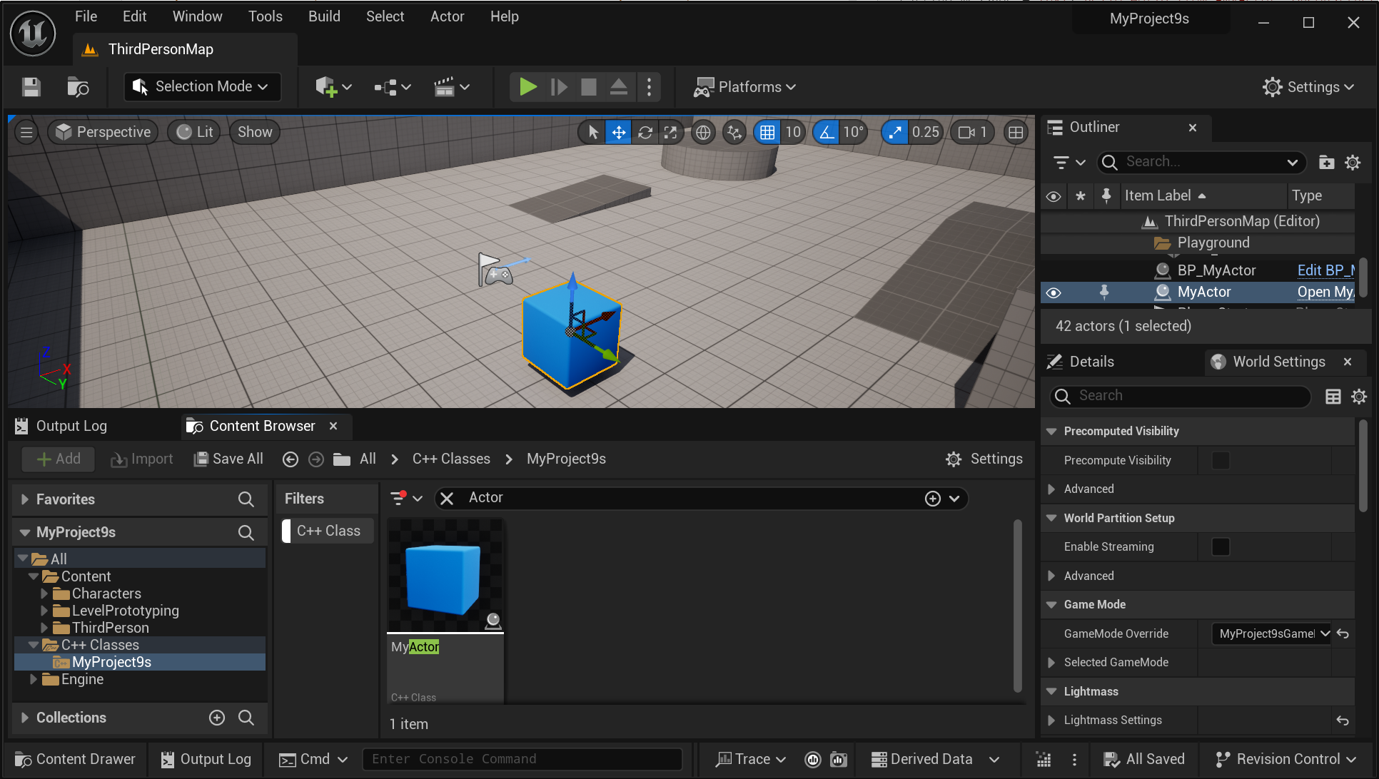Toggle scale snapping in the viewport
The width and height of the screenshot is (1379, 779).
pos(895,132)
